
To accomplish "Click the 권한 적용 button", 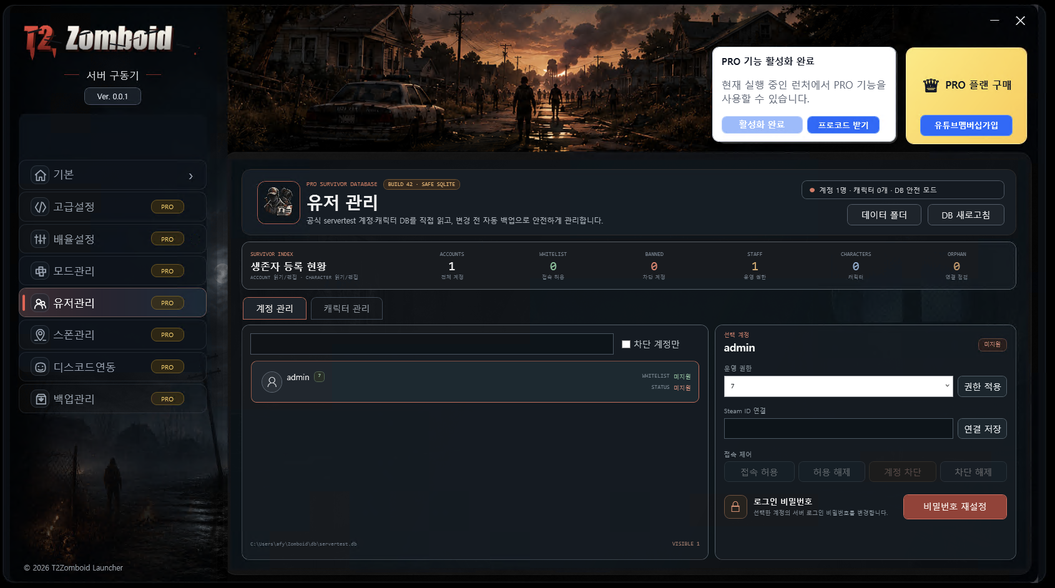I will pos(982,386).
